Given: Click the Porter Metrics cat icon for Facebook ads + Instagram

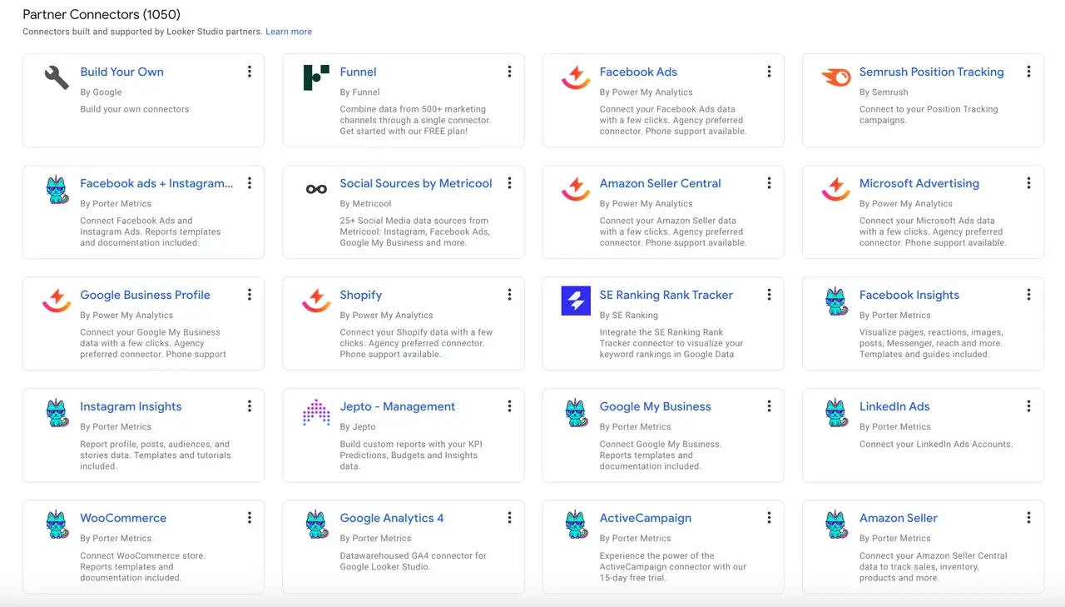Looking at the screenshot, I should [x=57, y=189].
